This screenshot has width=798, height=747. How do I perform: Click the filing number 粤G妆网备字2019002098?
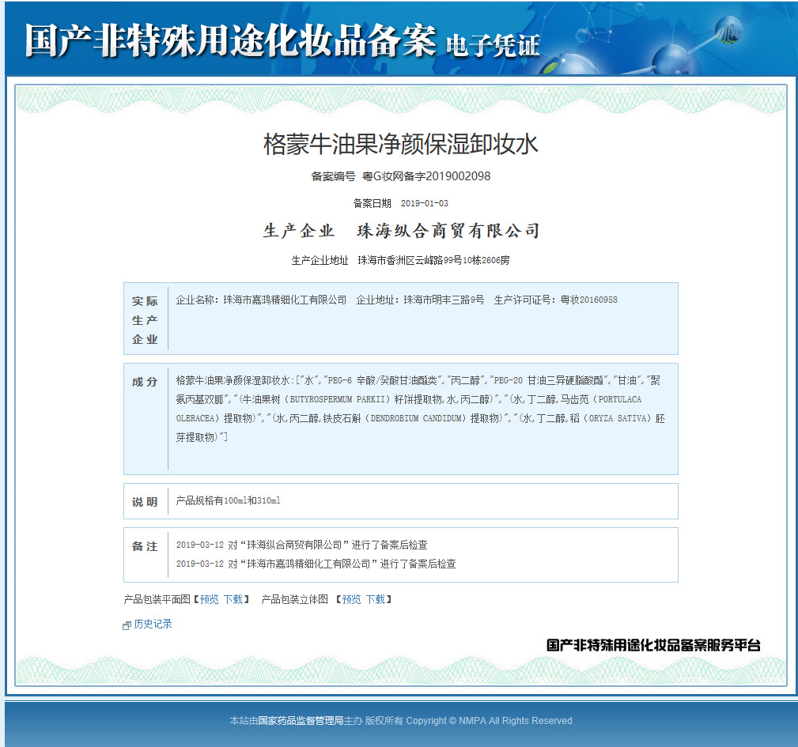(x=426, y=176)
